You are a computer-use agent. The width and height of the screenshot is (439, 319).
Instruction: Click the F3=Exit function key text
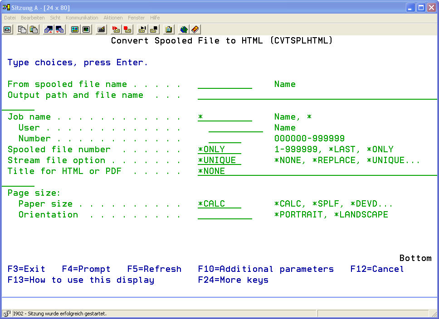click(x=26, y=269)
